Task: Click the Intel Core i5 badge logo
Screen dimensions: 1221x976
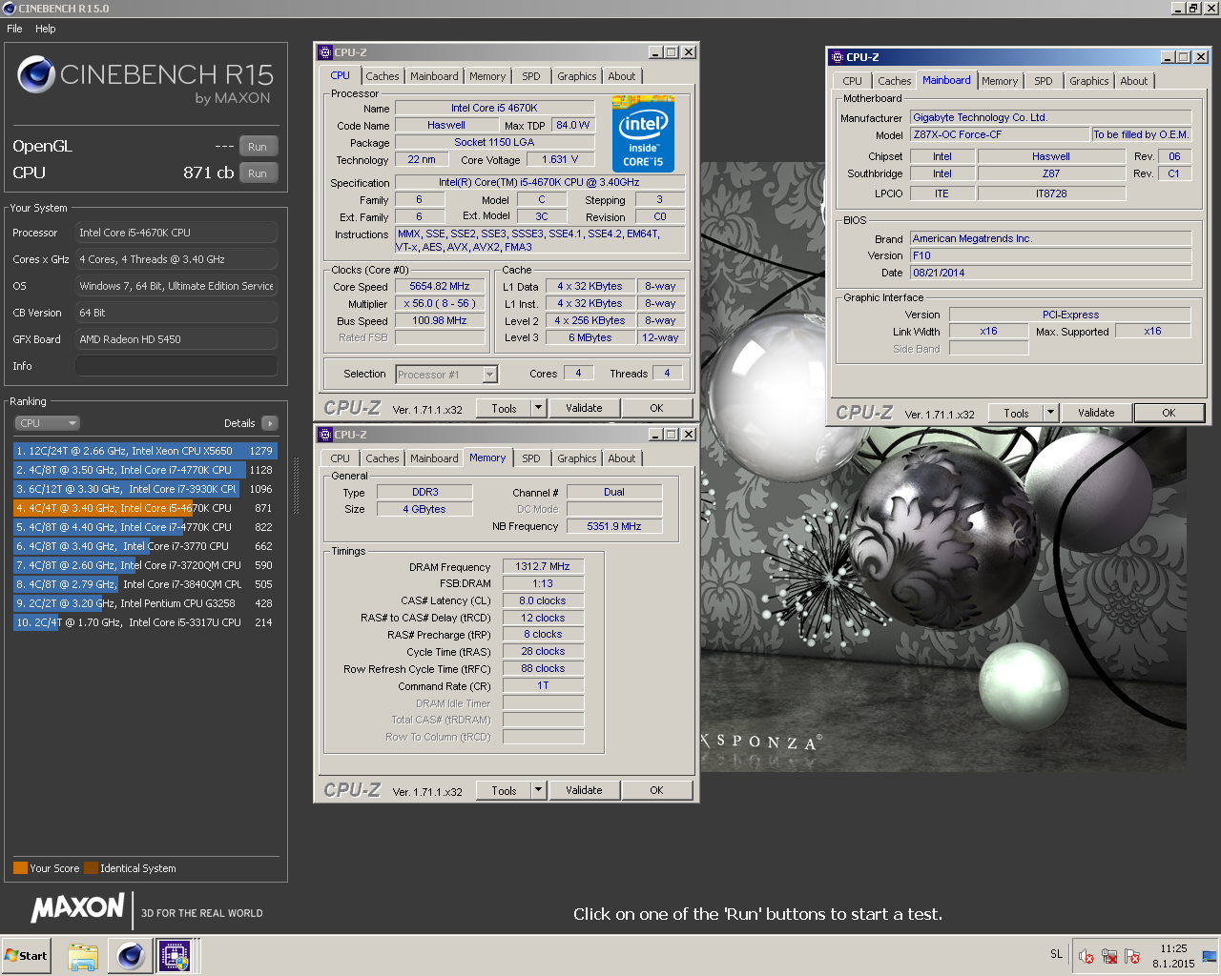Action: pos(643,134)
